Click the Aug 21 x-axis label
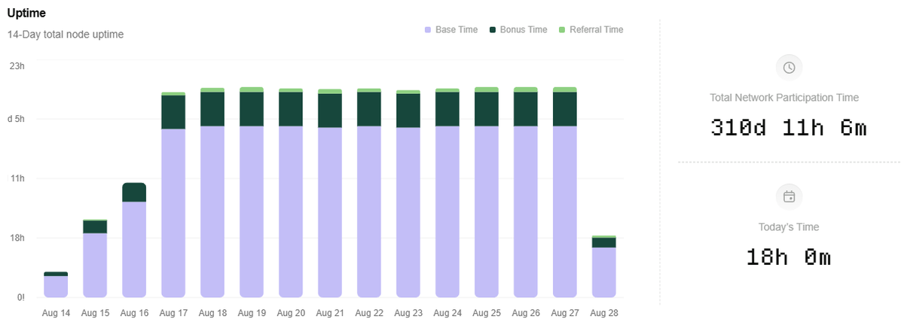This screenshot has height=331, width=904. [x=330, y=313]
